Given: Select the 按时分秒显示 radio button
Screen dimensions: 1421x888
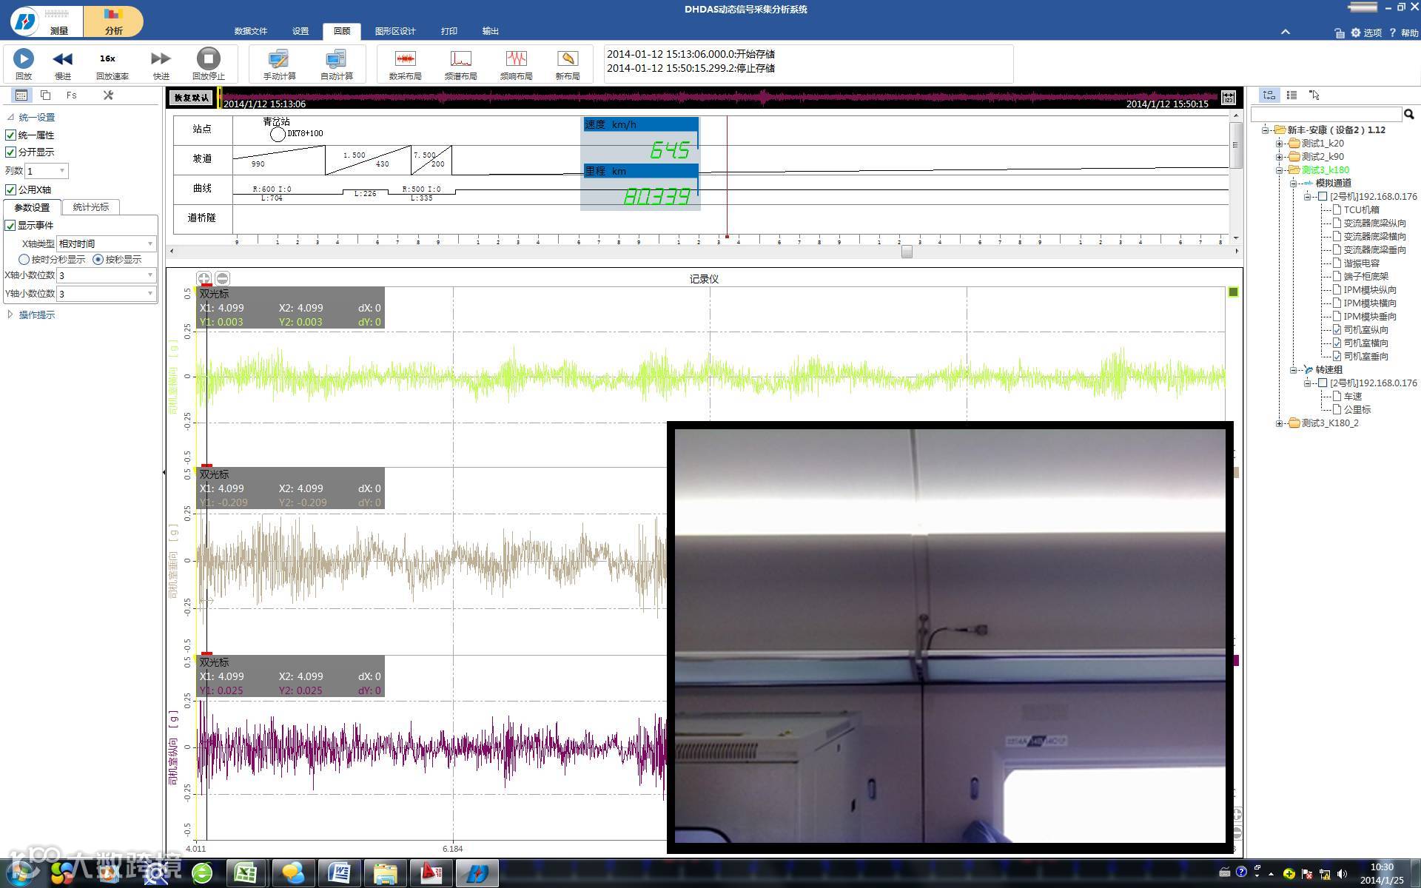Looking at the screenshot, I should pos(24,260).
